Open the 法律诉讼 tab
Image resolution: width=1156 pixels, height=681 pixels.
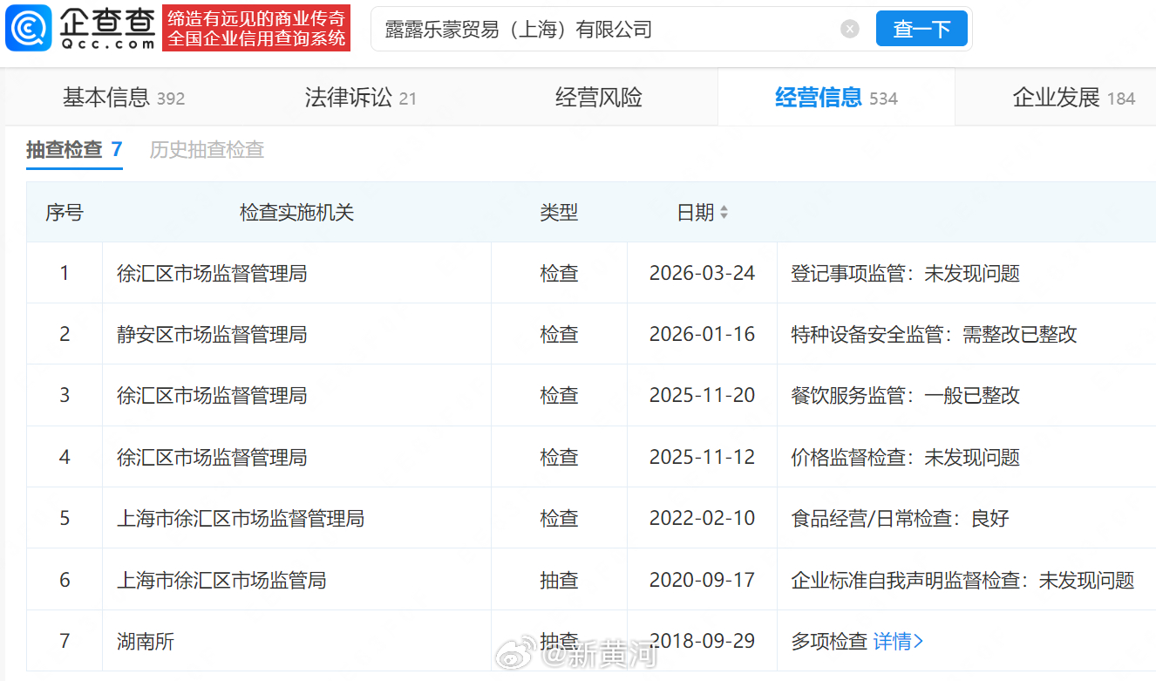pos(361,98)
